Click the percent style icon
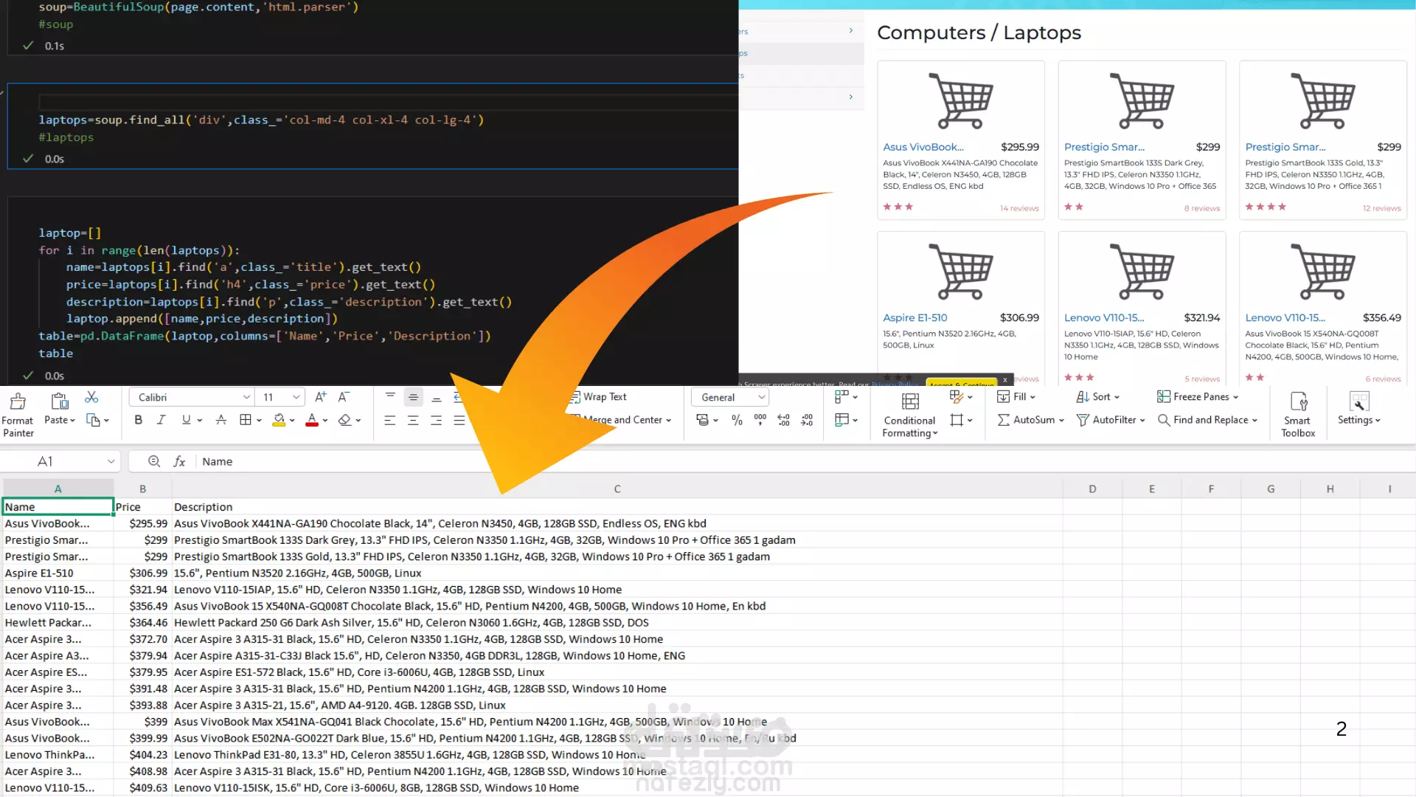 click(736, 420)
